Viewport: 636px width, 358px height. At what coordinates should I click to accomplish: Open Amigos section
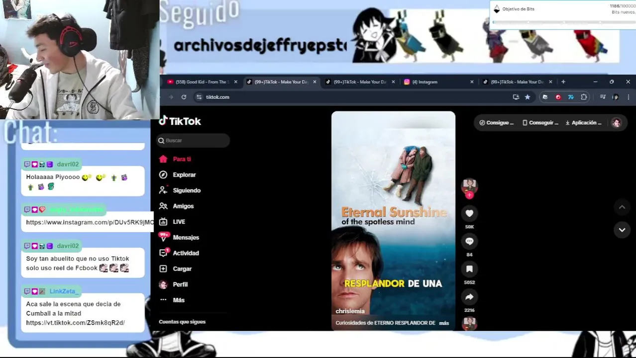click(x=176, y=206)
